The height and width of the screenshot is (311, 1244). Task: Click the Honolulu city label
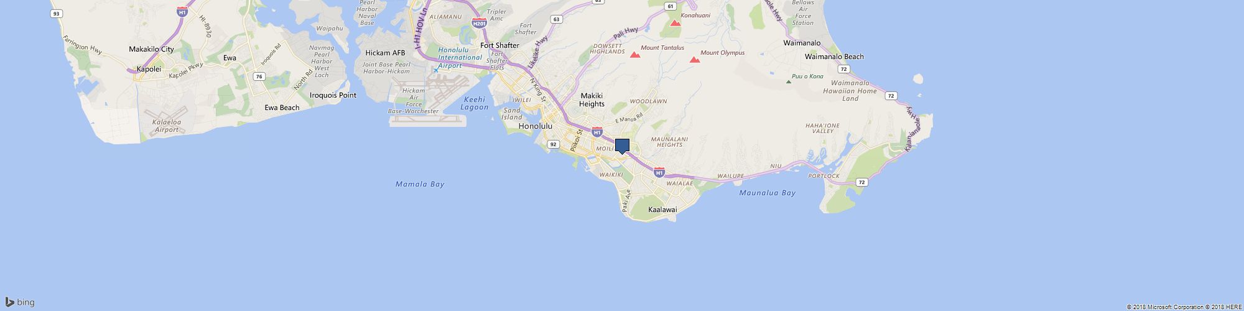point(535,126)
